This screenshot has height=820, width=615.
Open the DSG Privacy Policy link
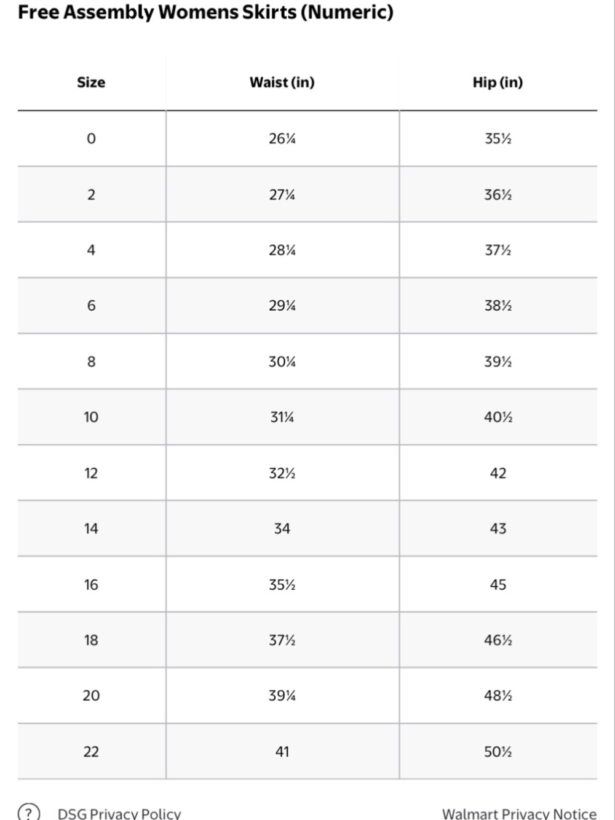119,813
